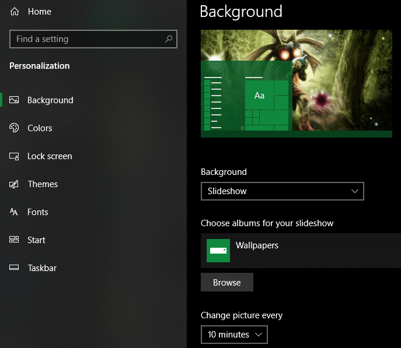This screenshot has height=348, width=401.
Task: Click the Personalization section heading
Action: 39,66
